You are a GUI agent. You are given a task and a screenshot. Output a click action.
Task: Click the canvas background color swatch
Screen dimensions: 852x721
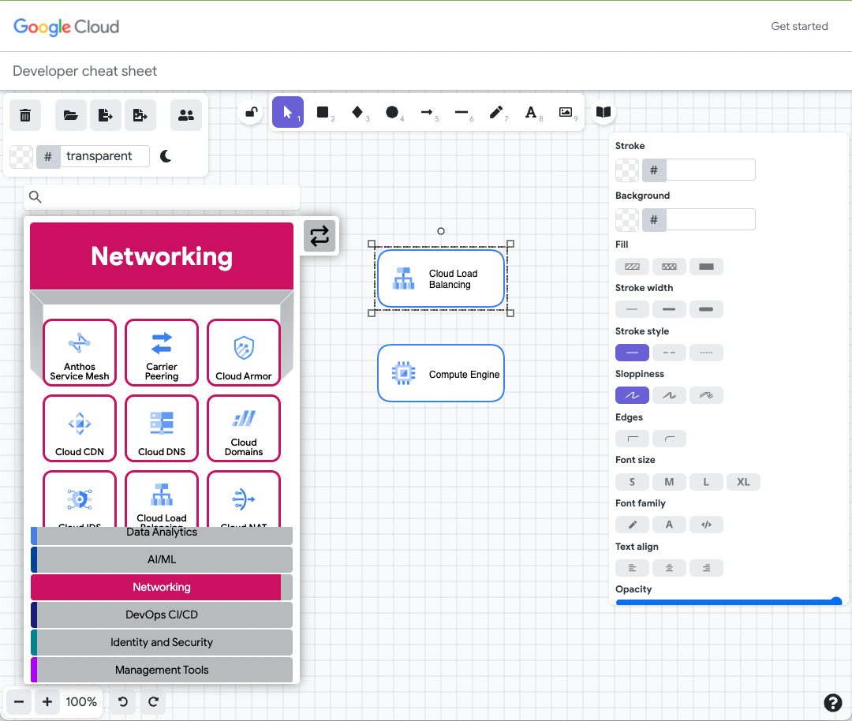click(21, 156)
